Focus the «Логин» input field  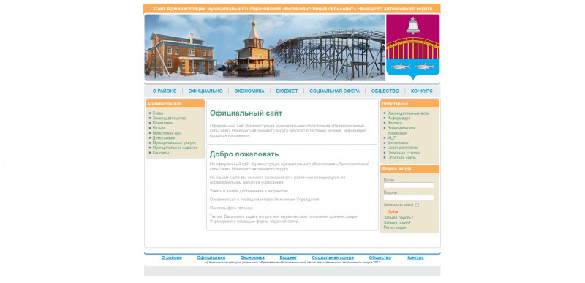pos(409,185)
